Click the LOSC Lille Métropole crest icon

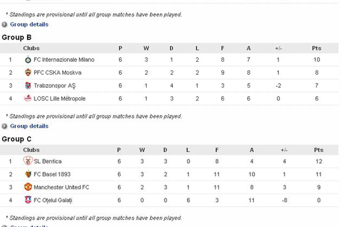pyautogui.click(x=28, y=99)
